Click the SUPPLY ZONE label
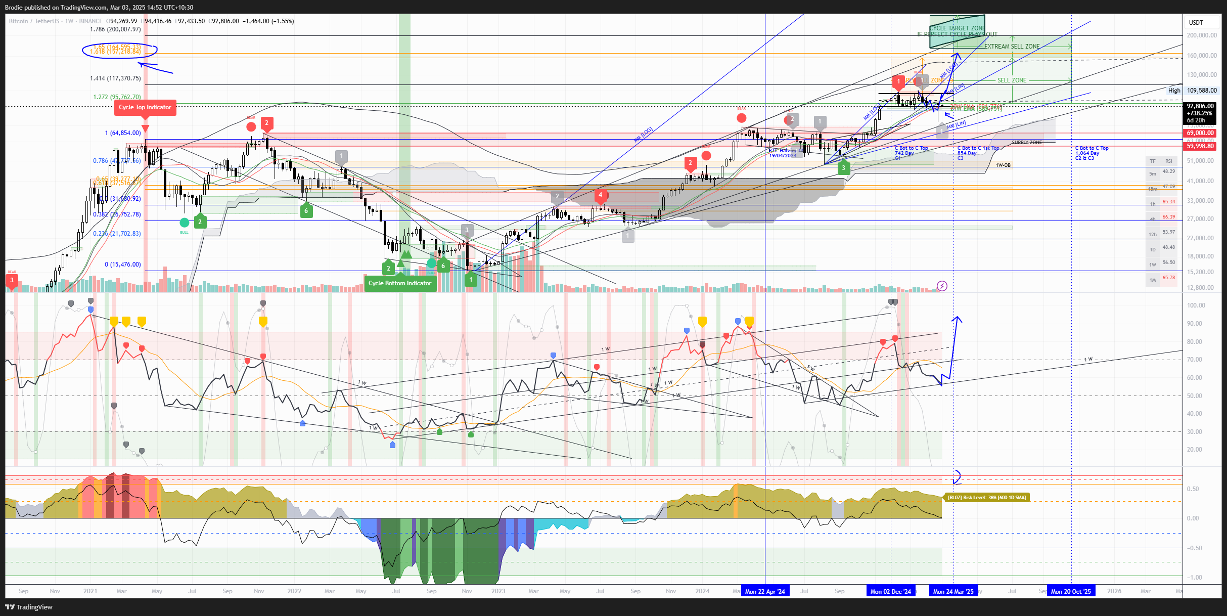 (x=1027, y=143)
